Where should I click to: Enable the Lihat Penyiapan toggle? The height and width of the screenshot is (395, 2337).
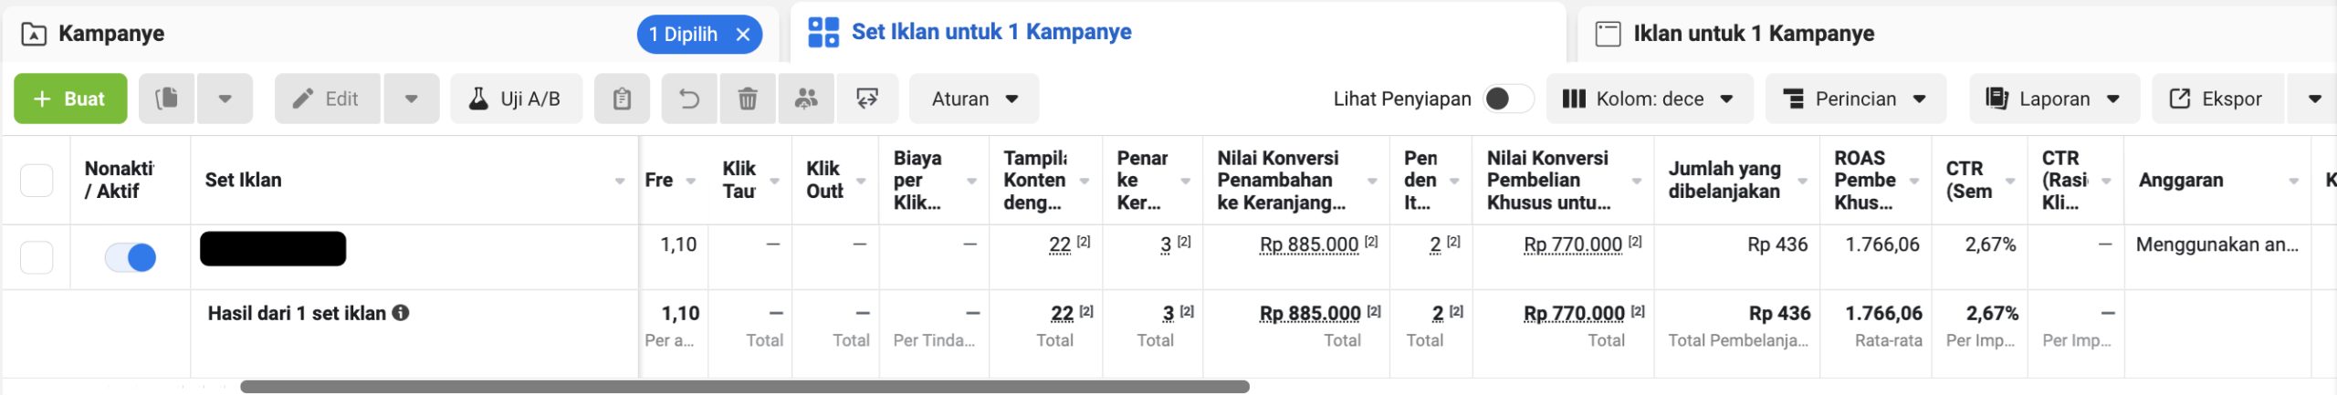(x=1508, y=99)
